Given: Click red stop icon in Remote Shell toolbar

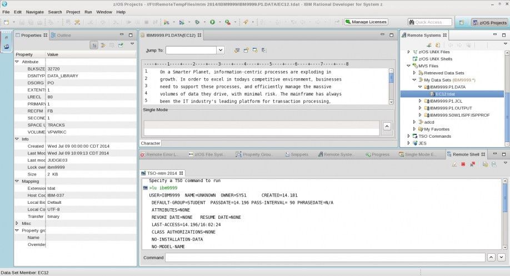Looking at the screenshot, I should 463,164.
